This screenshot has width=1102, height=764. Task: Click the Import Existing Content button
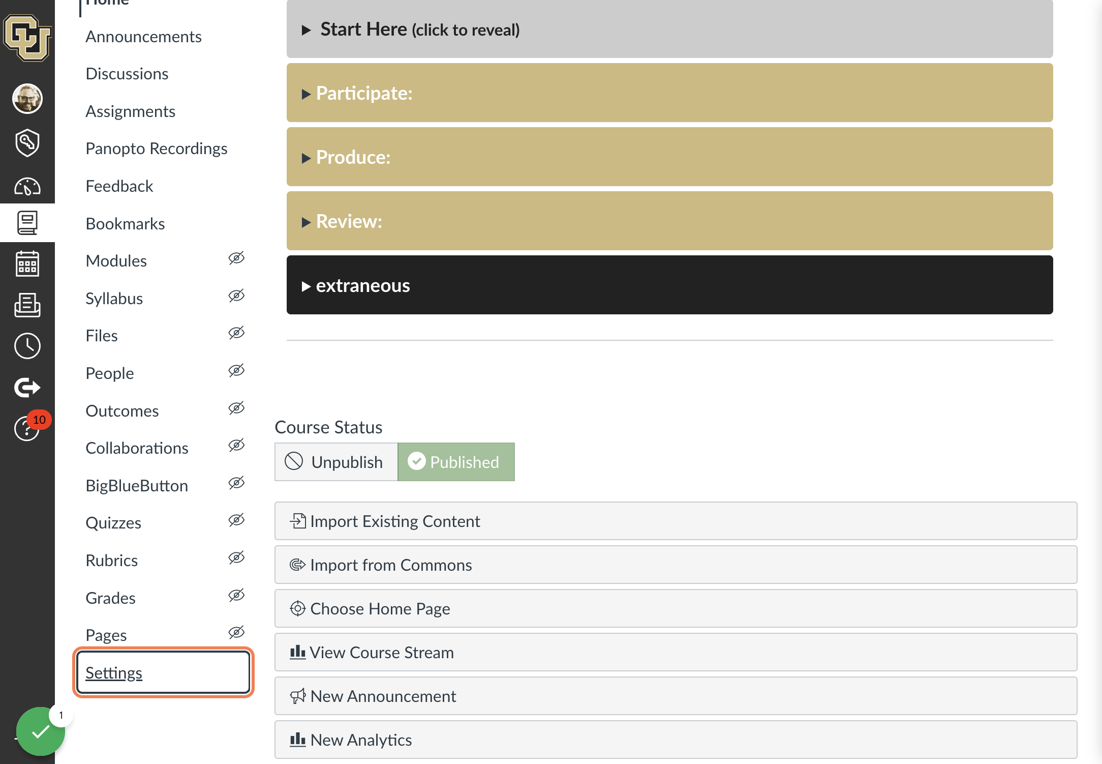click(676, 521)
